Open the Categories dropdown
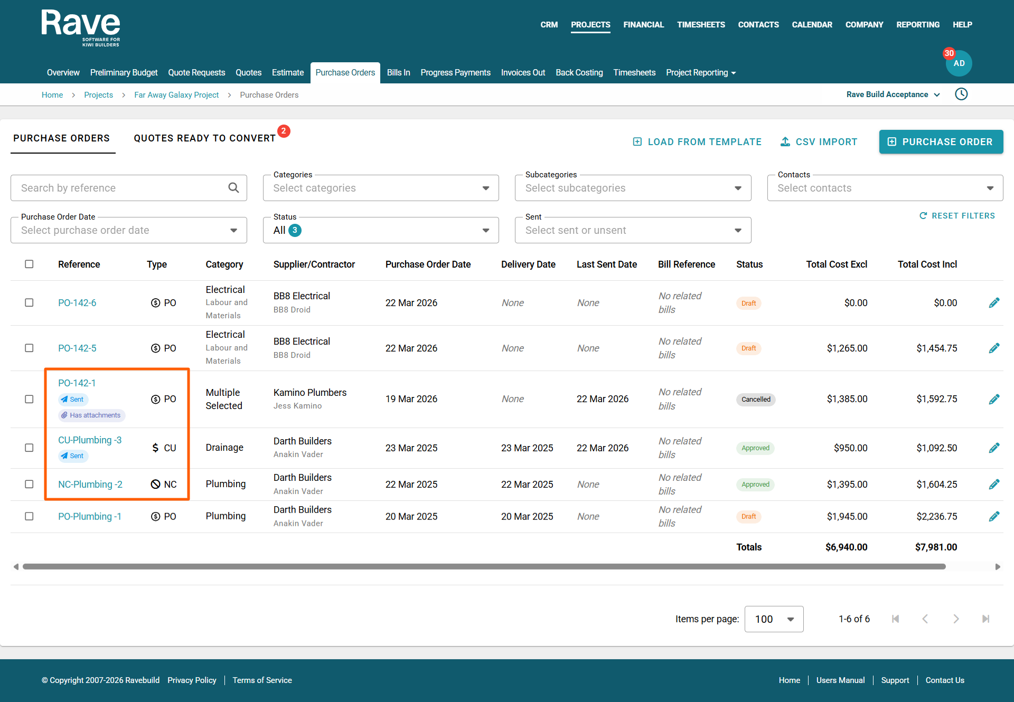Viewport: 1014px width, 702px height. pyautogui.click(x=381, y=188)
